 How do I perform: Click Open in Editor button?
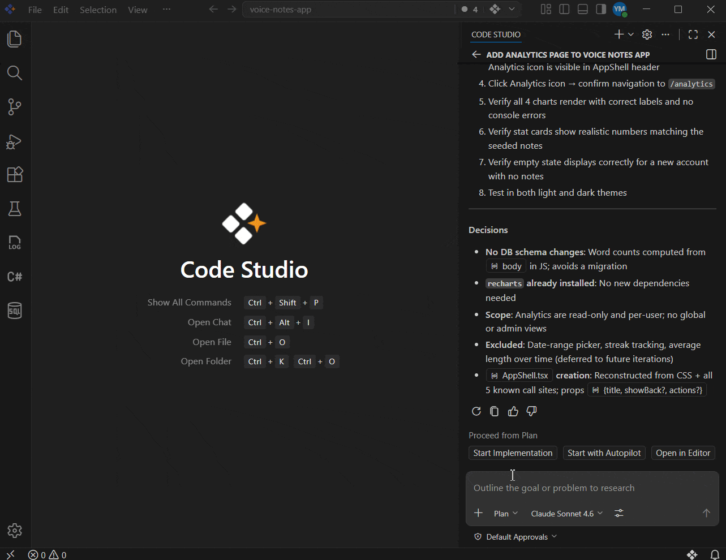(x=683, y=453)
